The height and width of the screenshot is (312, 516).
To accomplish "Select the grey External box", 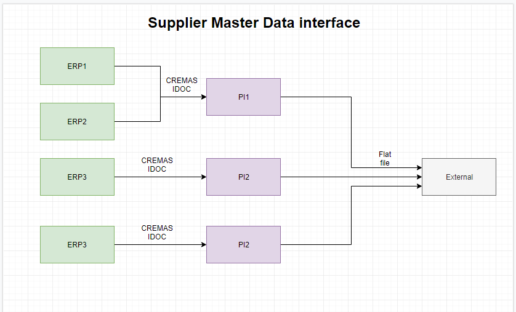I will coord(459,177).
